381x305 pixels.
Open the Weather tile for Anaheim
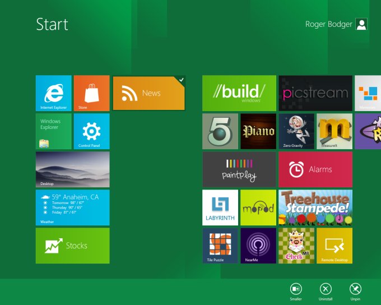[73, 207]
